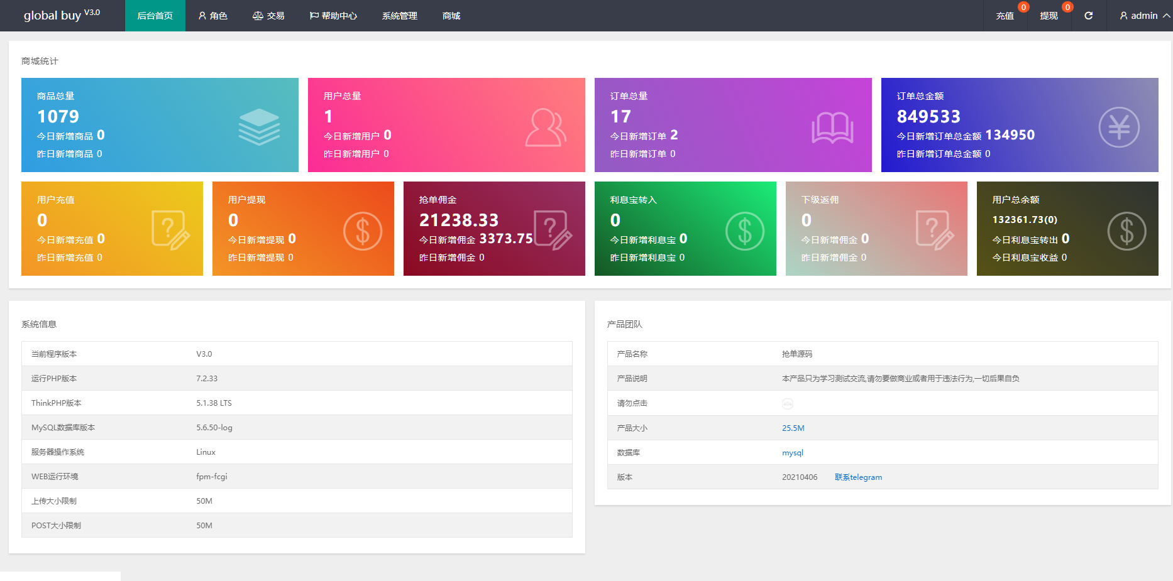1173x581 pixels.
Task: Click the dollar icon on 用户提现 card
Action: (x=363, y=231)
